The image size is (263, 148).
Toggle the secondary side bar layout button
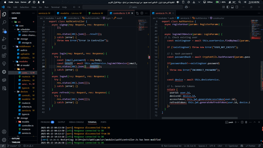click(x=237, y=7)
